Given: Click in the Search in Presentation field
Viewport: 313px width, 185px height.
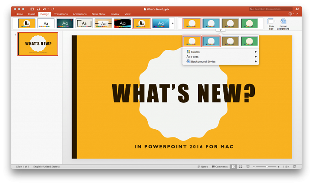Looking at the screenshot, I should click(x=271, y=9).
